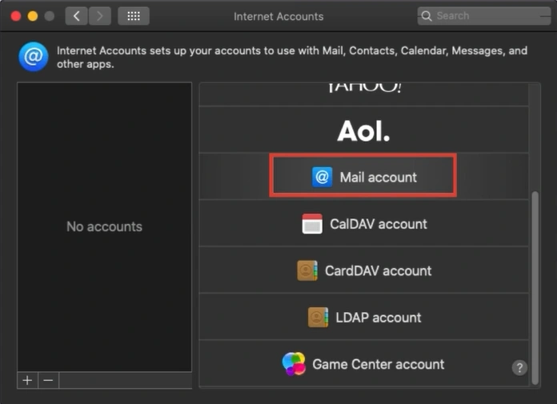
Task: Add a CalDAV account
Action: 363,223
